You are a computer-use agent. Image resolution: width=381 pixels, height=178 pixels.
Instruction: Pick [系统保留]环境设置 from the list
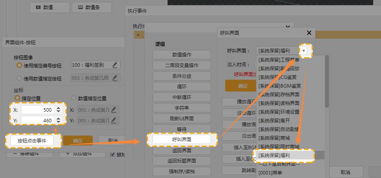pyautogui.click(x=279, y=112)
